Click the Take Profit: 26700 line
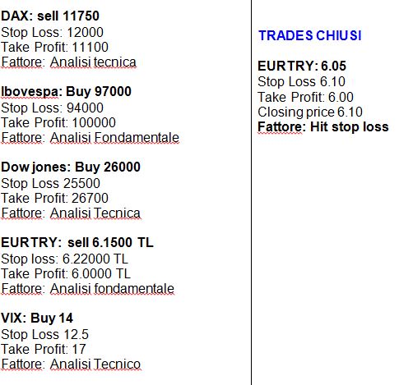 [54, 198]
